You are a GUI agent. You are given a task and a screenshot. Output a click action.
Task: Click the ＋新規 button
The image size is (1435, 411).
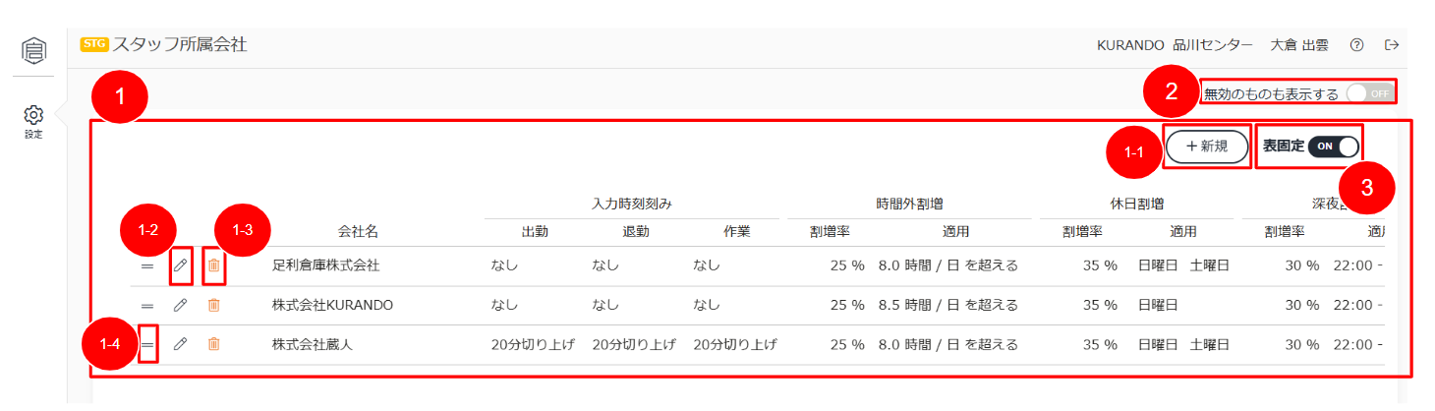1206,146
